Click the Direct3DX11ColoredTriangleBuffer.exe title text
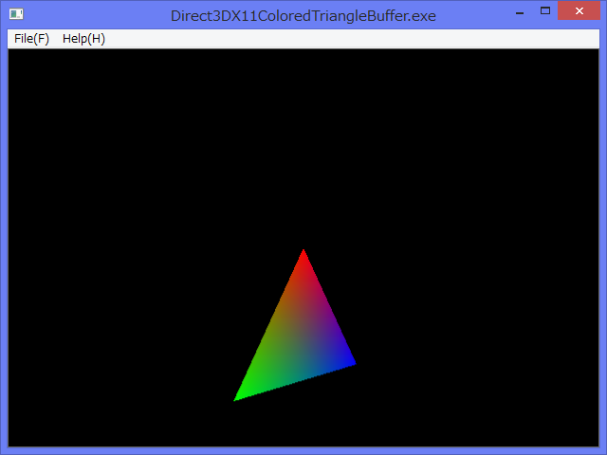 (x=303, y=16)
